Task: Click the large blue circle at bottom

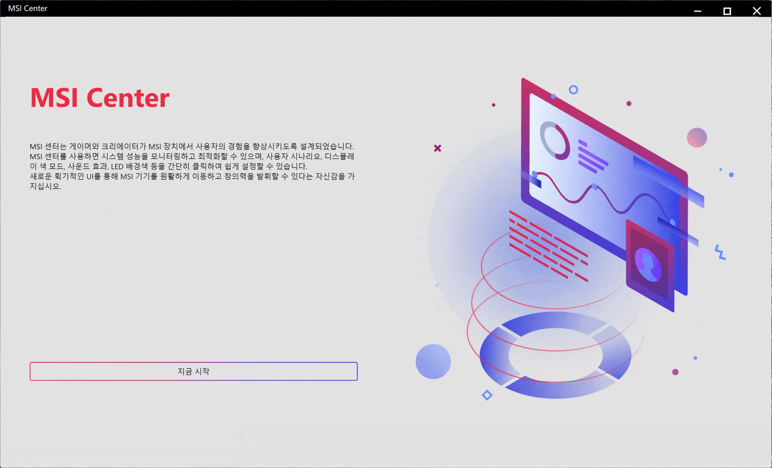Action: (433, 361)
